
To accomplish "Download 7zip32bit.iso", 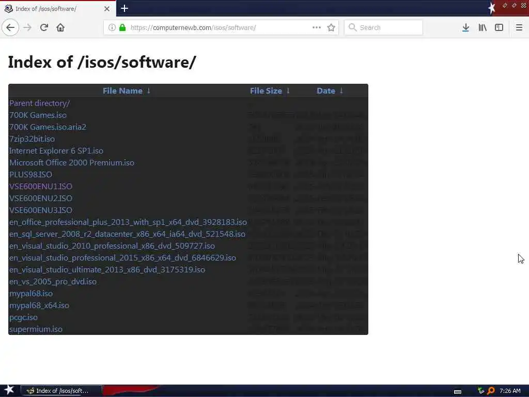I will coord(32,139).
